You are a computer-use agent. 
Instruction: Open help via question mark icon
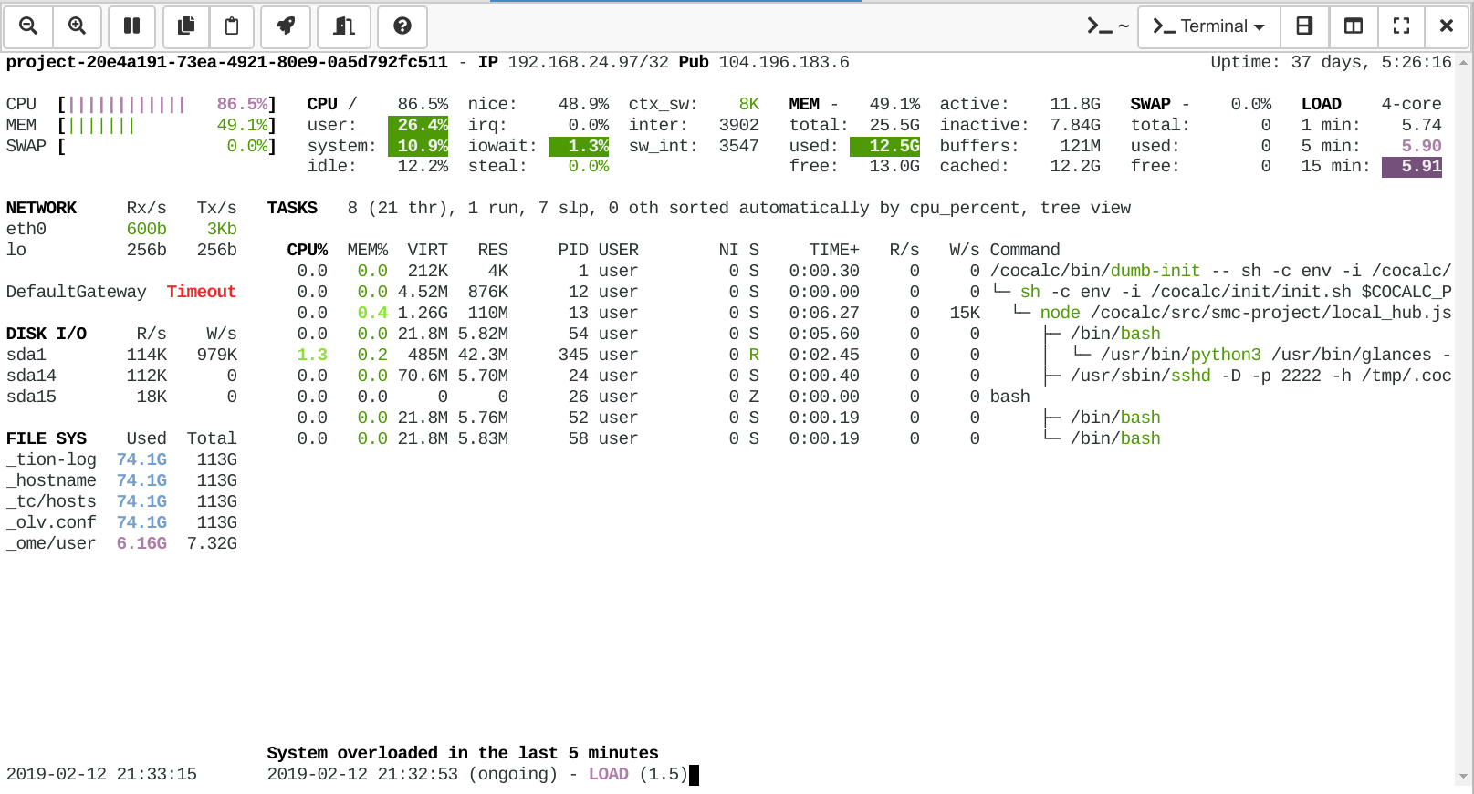402,26
